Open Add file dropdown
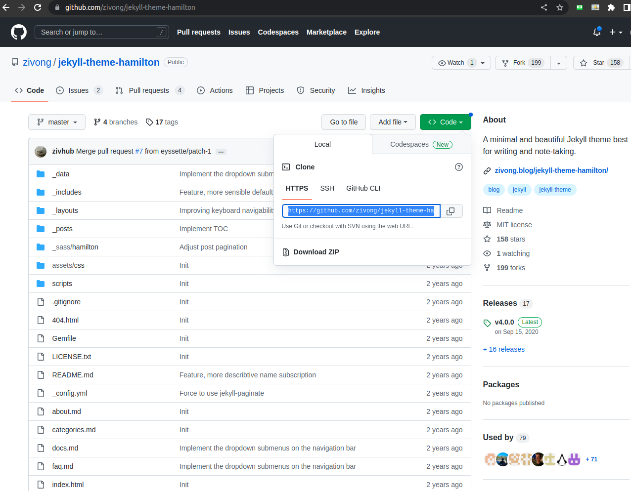 (393, 122)
